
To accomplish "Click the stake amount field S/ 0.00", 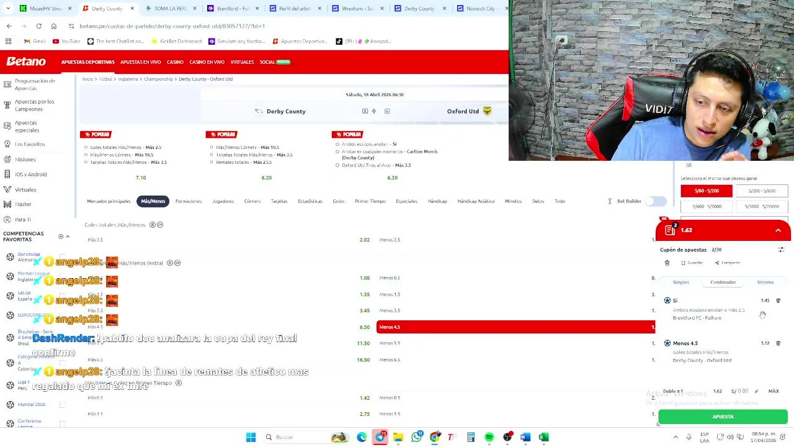I will [739, 391].
